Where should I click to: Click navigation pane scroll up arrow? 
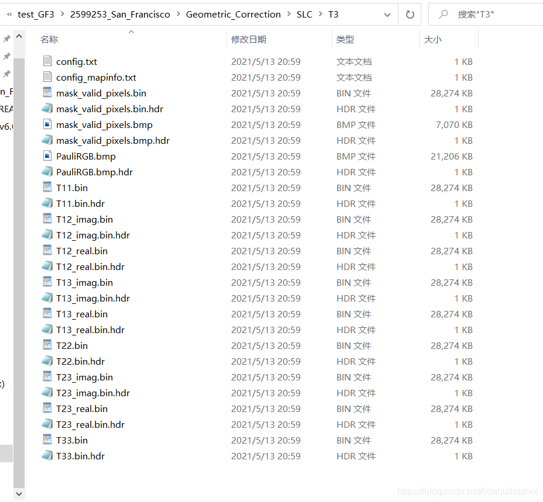point(19,36)
